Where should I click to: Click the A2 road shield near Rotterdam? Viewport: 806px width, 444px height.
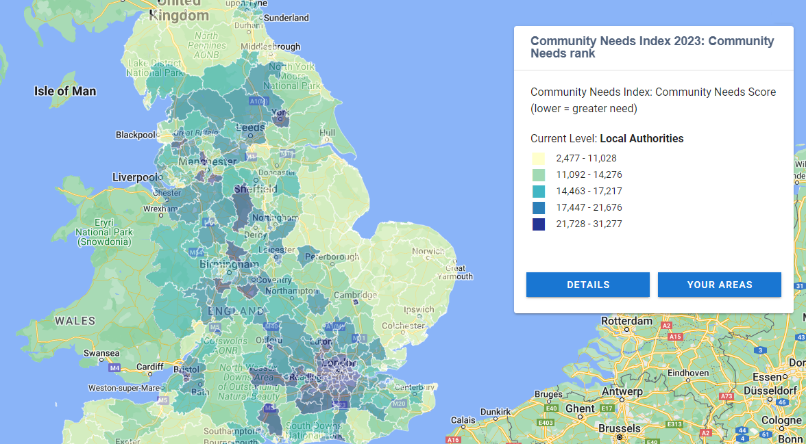click(x=667, y=326)
